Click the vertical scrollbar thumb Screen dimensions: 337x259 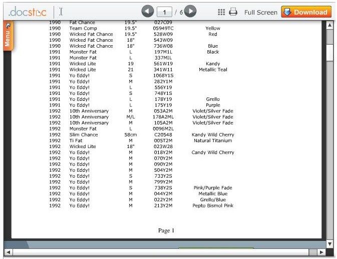coord(329,53)
